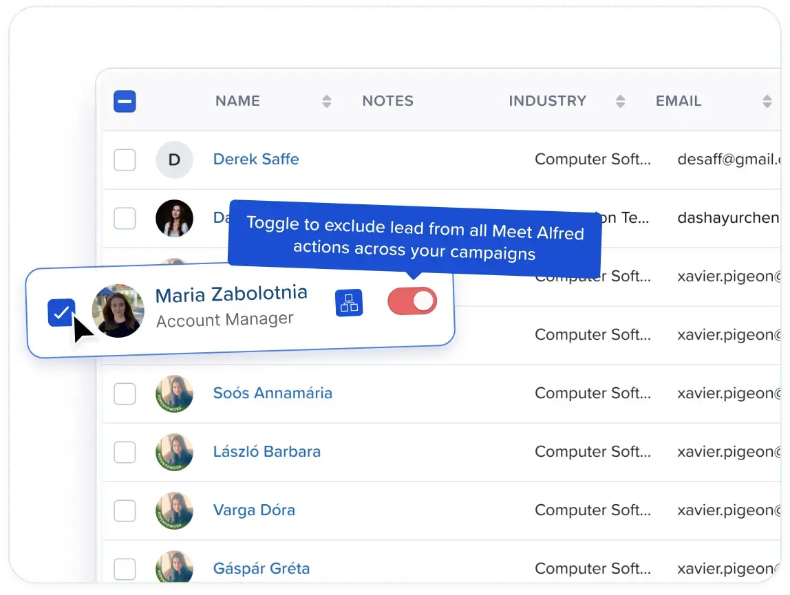Click Computer Soft... industry in Derek Saffe row
This screenshot has width=790, height=595.
(x=592, y=159)
